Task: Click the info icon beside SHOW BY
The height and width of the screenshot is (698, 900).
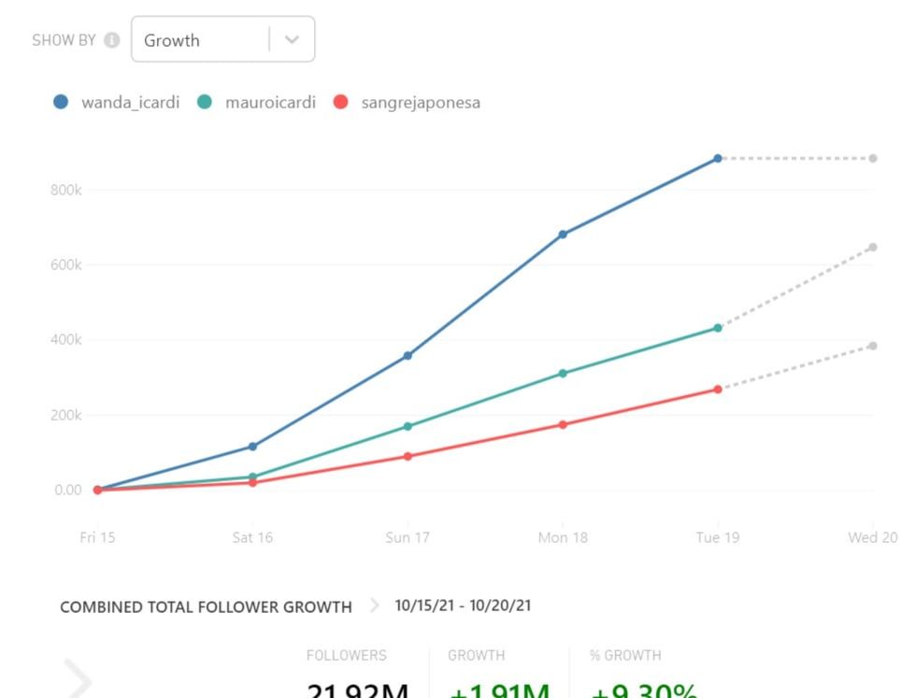Action: click(x=112, y=40)
